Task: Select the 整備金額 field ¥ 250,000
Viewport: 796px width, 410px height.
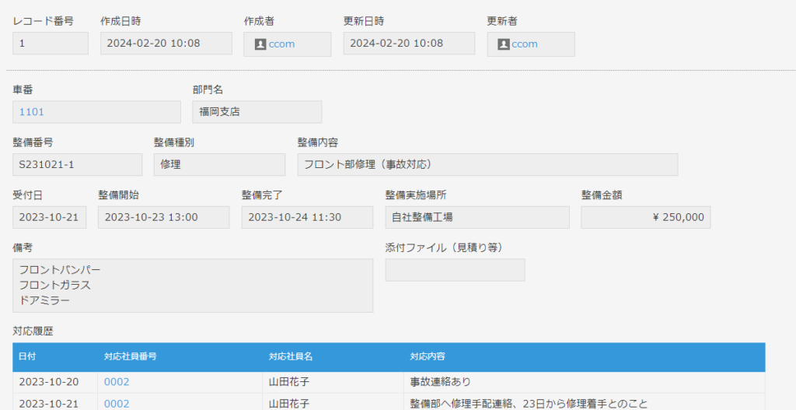Action: pos(645,217)
